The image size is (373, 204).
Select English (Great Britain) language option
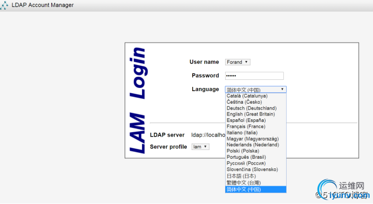pyautogui.click(x=255, y=114)
